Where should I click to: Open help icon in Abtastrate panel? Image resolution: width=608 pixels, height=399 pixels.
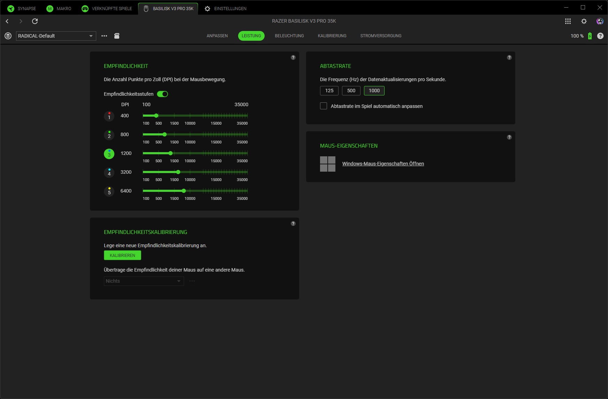(509, 57)
